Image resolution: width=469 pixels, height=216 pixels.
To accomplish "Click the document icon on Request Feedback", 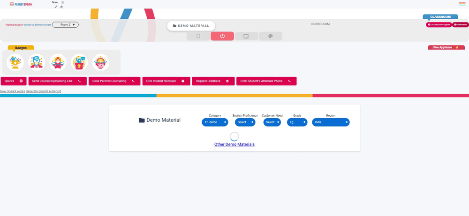I will tap(227, 81).
